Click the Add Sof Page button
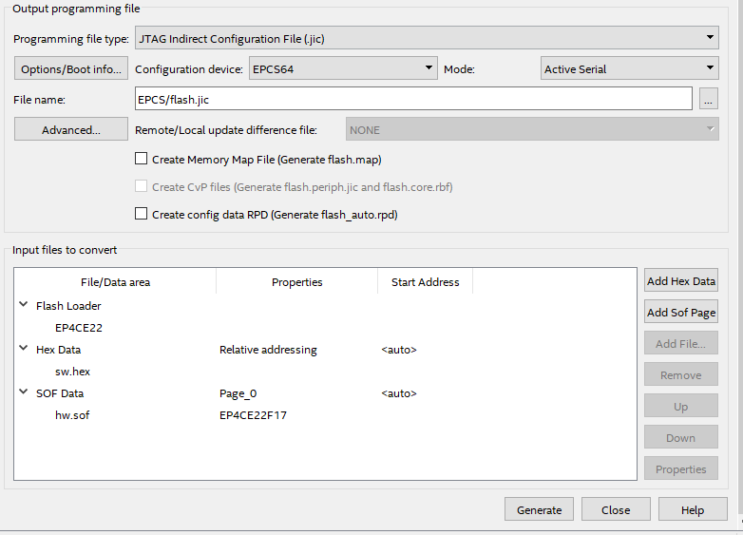This screenshot has height=535, width=743. (680, 313)
